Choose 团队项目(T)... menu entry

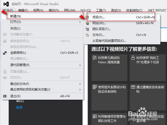tap(122, 29)
